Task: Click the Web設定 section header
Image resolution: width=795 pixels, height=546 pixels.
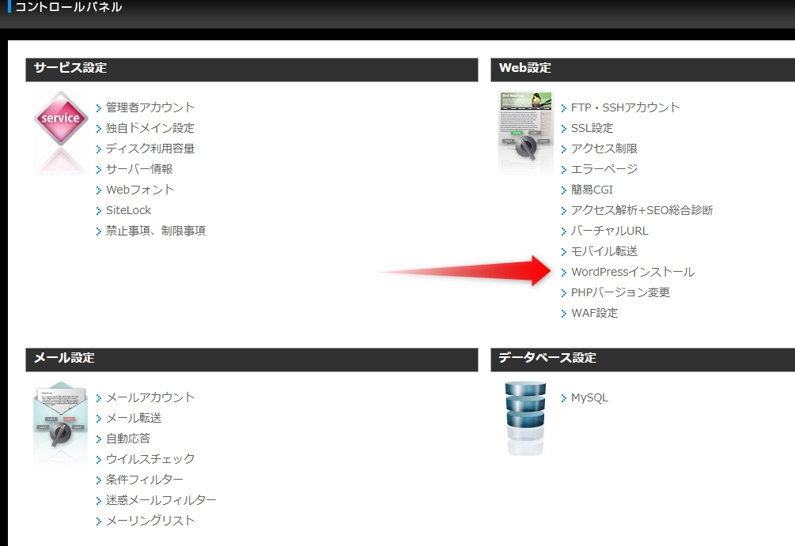Action: (643, 70)
